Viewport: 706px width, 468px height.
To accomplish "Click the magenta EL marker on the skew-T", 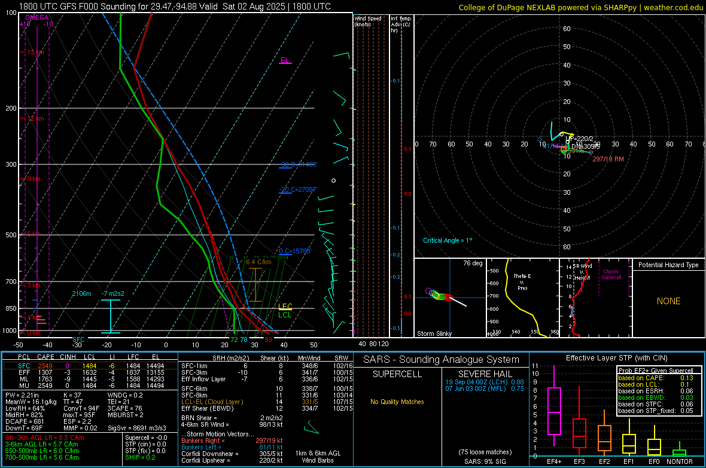I will click(285, 60).
